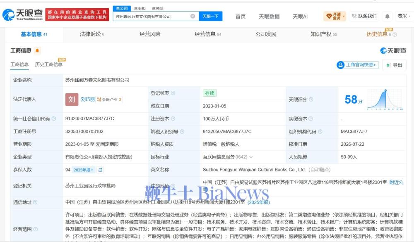Click the chart icon beside 2025年报

(100, 170)
